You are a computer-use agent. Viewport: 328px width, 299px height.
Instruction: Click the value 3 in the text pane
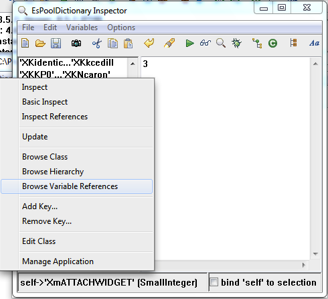tap(145, 64)
